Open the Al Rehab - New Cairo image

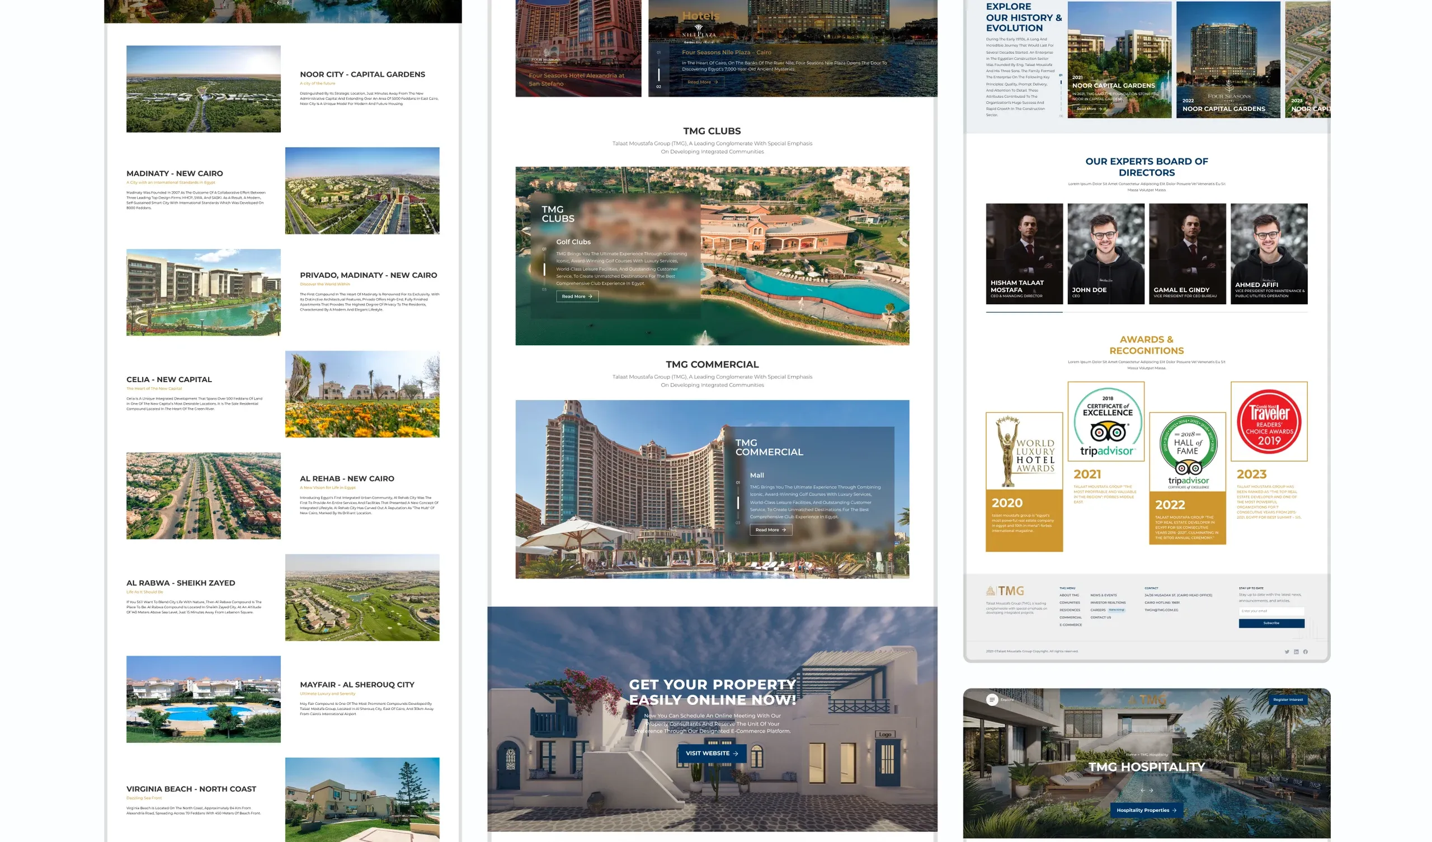click(x=204, y=496)
